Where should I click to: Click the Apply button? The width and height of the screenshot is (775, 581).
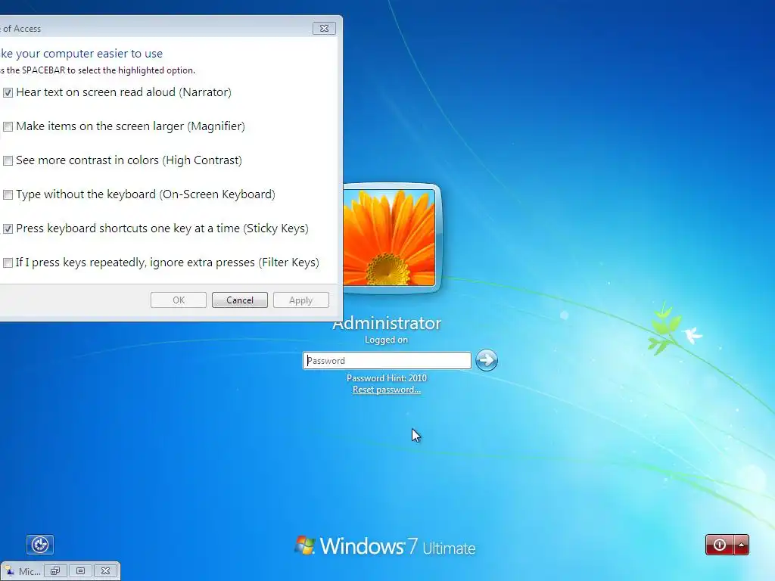point(301,300)
